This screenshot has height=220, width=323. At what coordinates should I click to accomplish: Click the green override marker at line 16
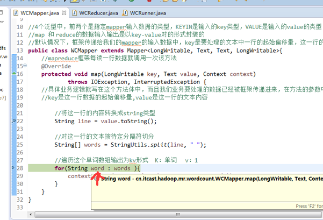(x=14, y=73)
